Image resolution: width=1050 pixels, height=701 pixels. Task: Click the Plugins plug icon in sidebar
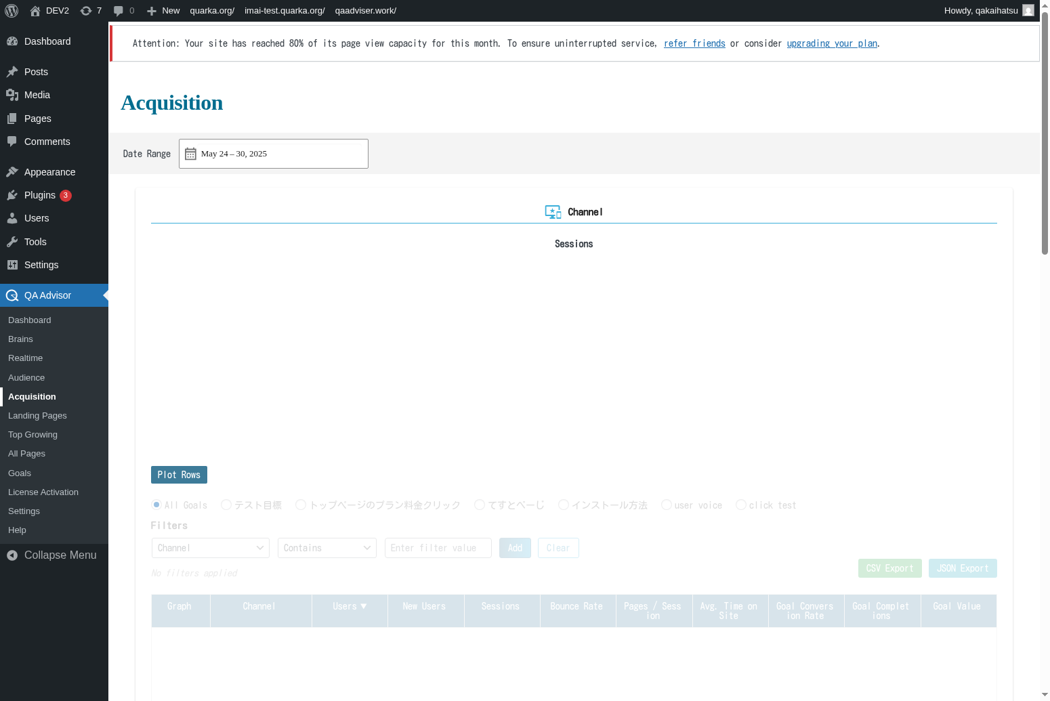pos(12,195)
